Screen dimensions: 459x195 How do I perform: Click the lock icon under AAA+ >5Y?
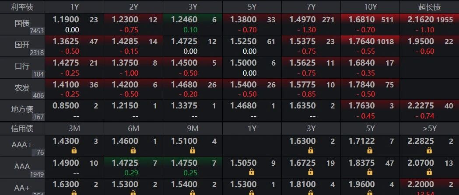click(x=429, y=150)
